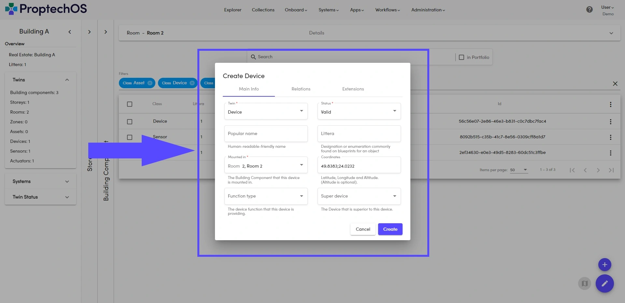Click Rooms: 2 in sidebar
Screen dimensions: 625x303
point(20,112)
